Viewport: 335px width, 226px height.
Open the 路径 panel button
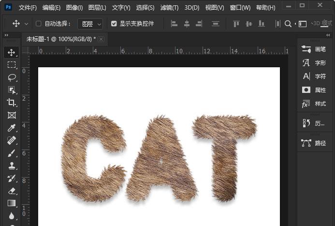(314, 143)
